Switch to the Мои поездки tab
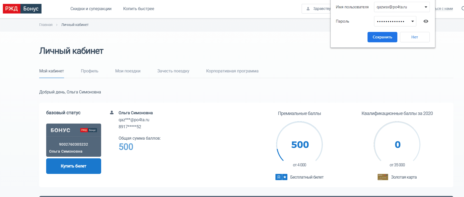This screenshot has height=197, width=464. point(128,71)
